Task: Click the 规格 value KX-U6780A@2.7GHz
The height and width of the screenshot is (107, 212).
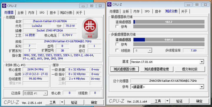Action: coord(62,41)
